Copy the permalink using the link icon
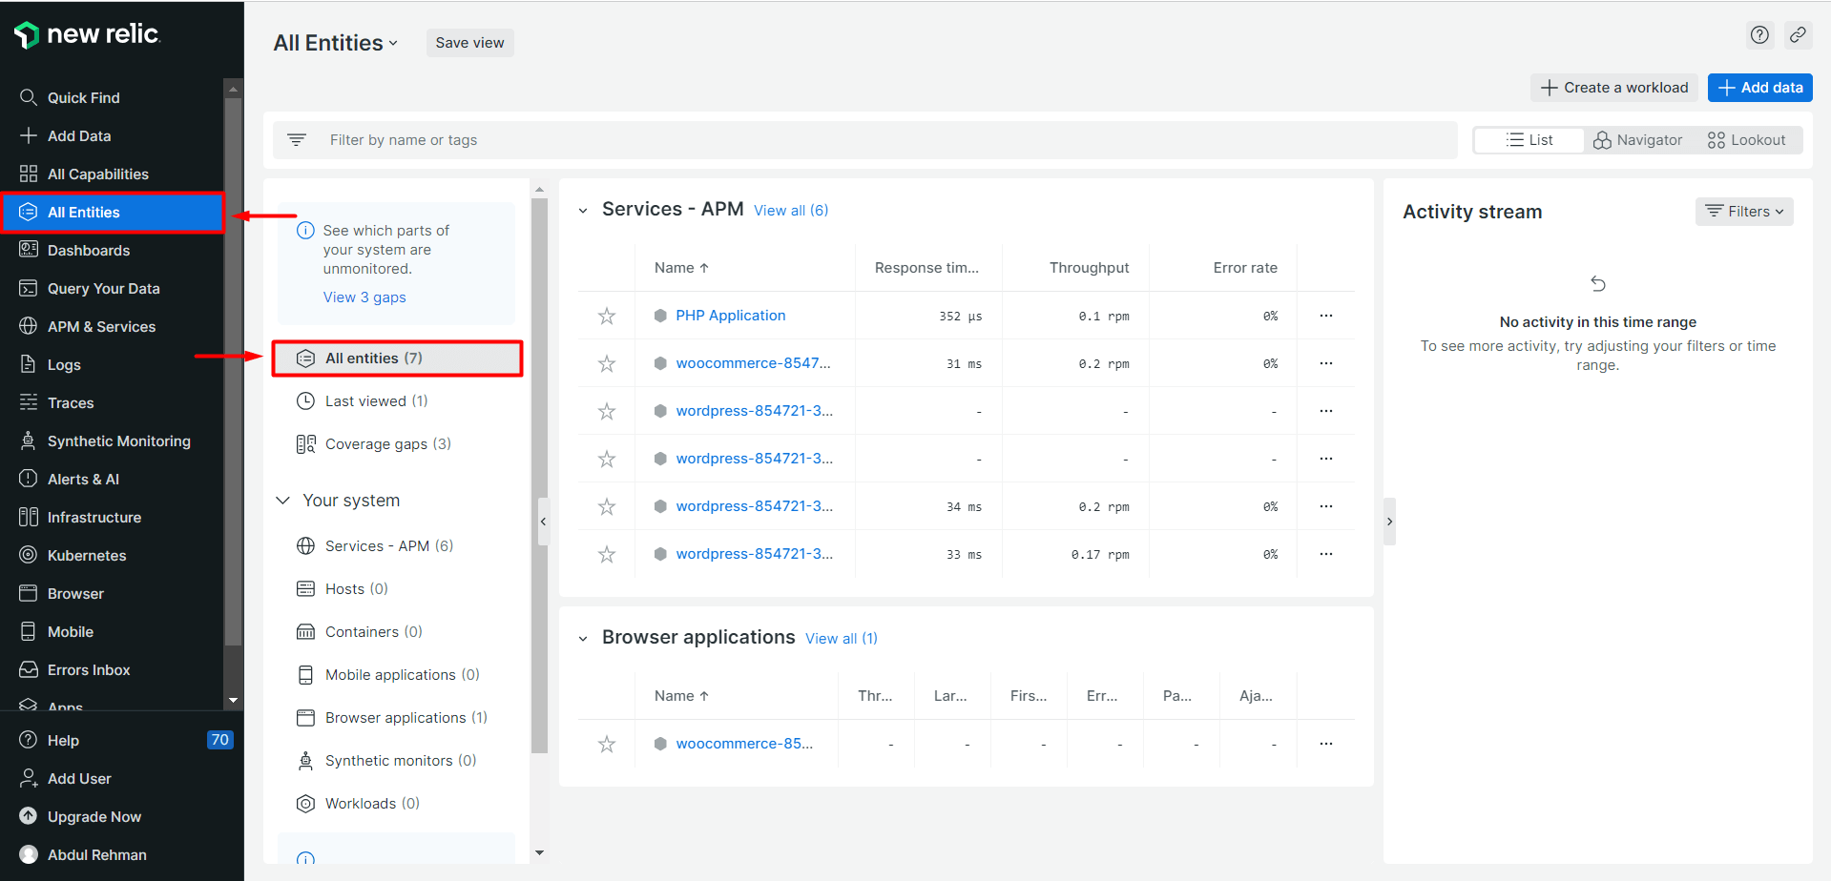The image size is (1831, 881). [1798, 35]
